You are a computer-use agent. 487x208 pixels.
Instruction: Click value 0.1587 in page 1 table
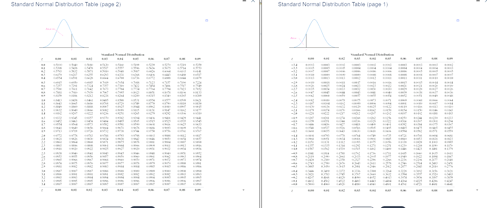click(310, 149)
